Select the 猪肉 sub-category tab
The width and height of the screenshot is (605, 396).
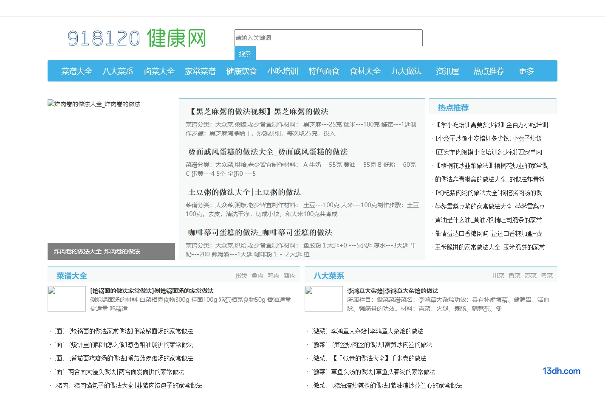[290, 275]
